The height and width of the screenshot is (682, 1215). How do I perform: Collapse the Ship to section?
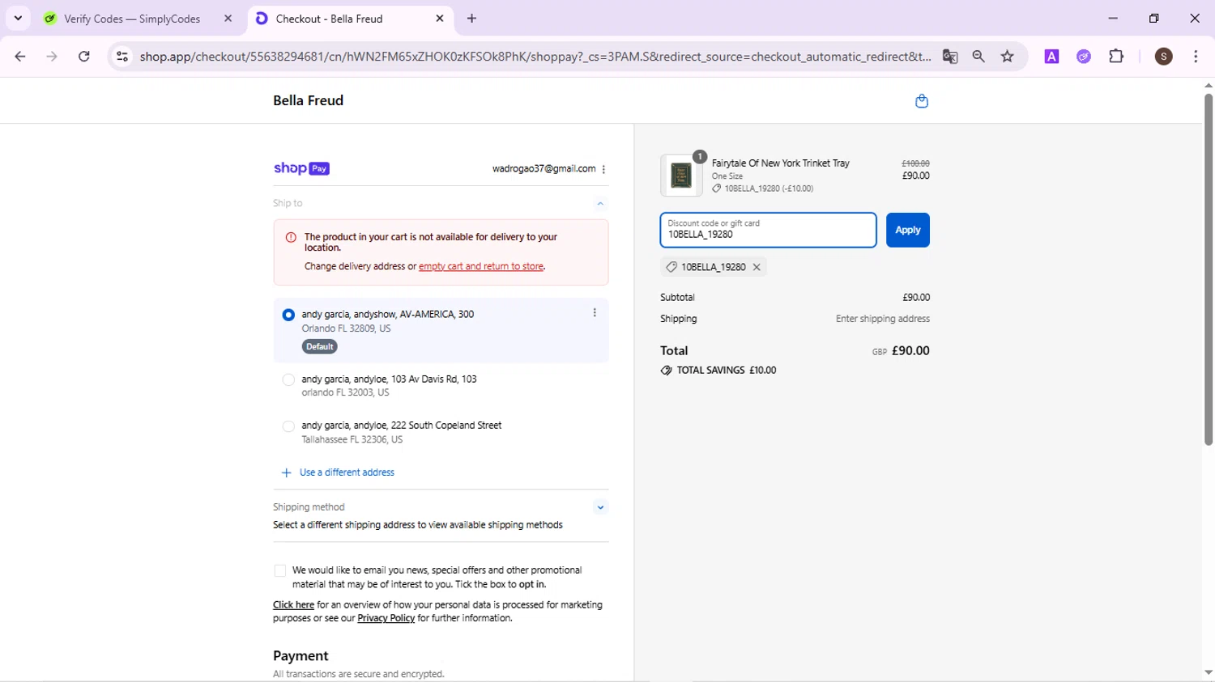[600, 204]
